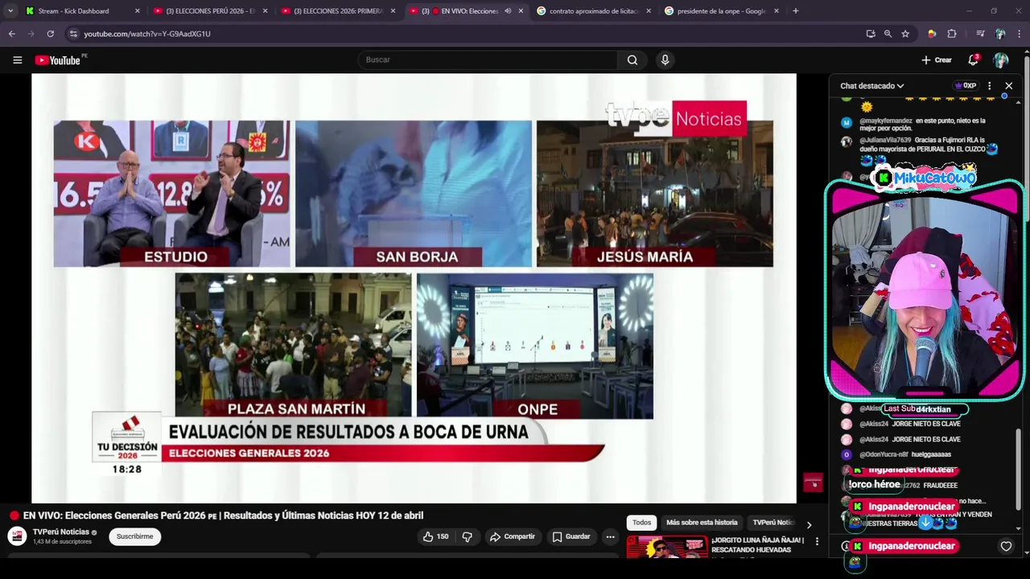Mute the EN VIVO tab speaker icon
Image resolution: width=1030 pixels, height=579 pixels.
[x=508, y=11]
